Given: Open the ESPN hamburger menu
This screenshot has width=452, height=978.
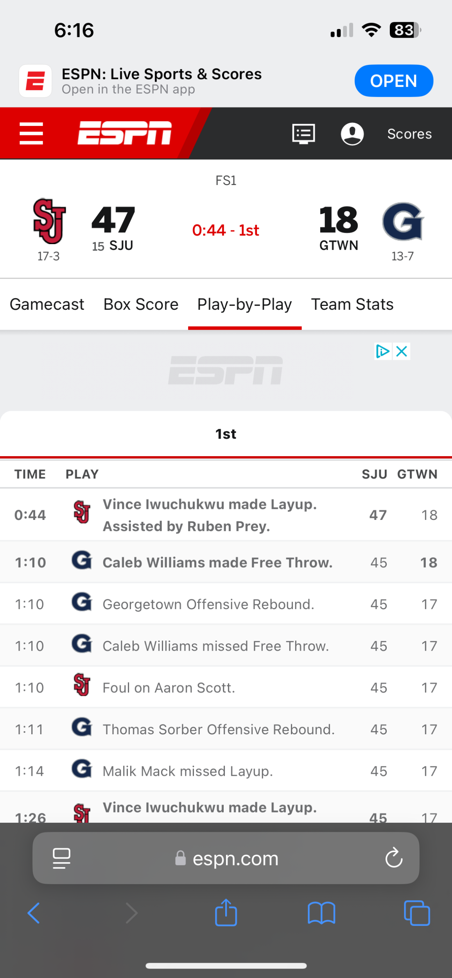Looking at the screenshot, I should (31, 133).
